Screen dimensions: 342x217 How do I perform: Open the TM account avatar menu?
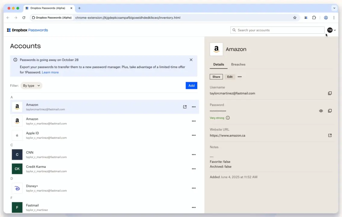point(331,30)
